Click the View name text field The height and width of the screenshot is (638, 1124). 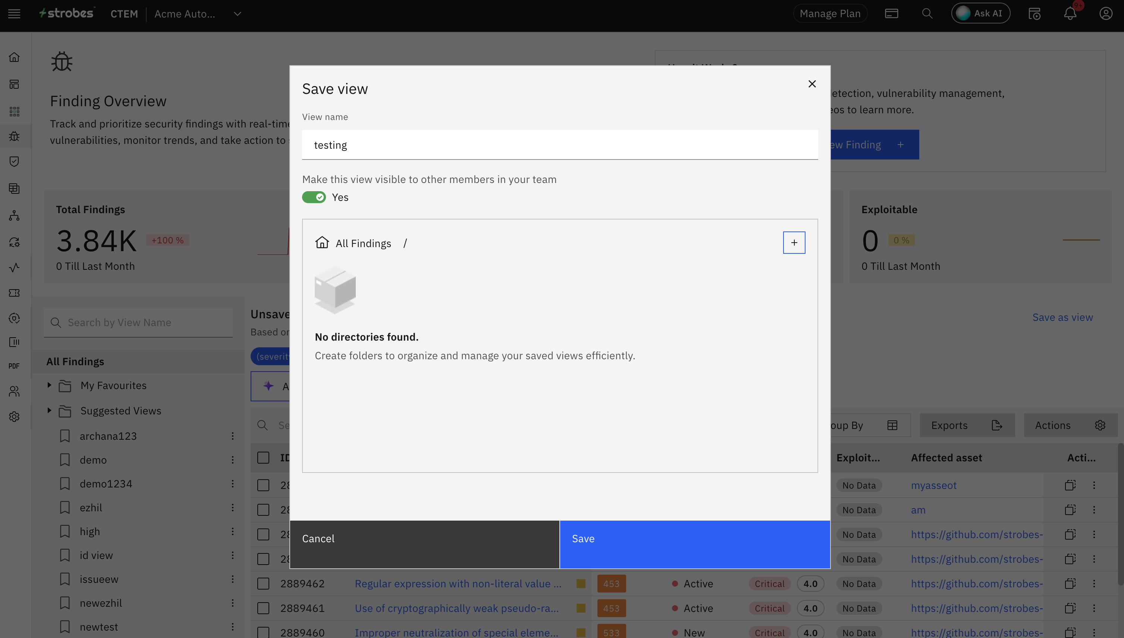point(560,145)
